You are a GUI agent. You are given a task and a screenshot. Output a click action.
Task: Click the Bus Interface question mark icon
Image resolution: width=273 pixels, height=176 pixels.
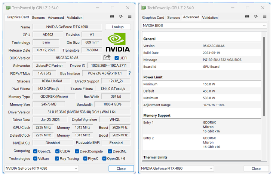point(129,73)
